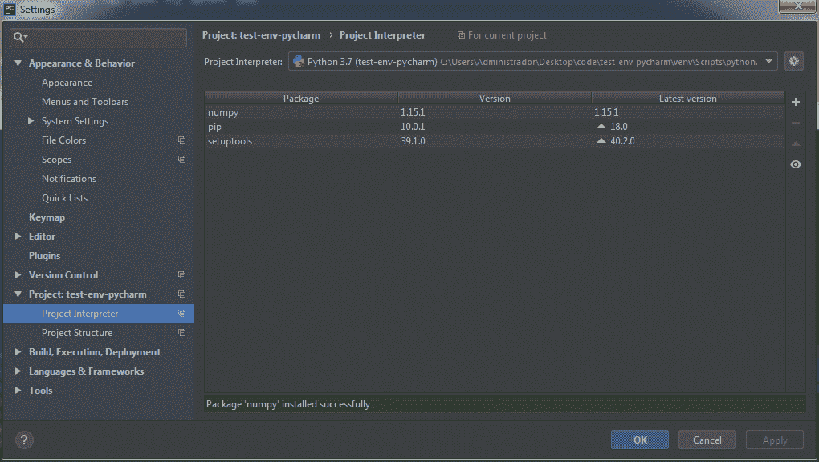Collapse the Appearance & Behavior section

[x=18, y=63]
